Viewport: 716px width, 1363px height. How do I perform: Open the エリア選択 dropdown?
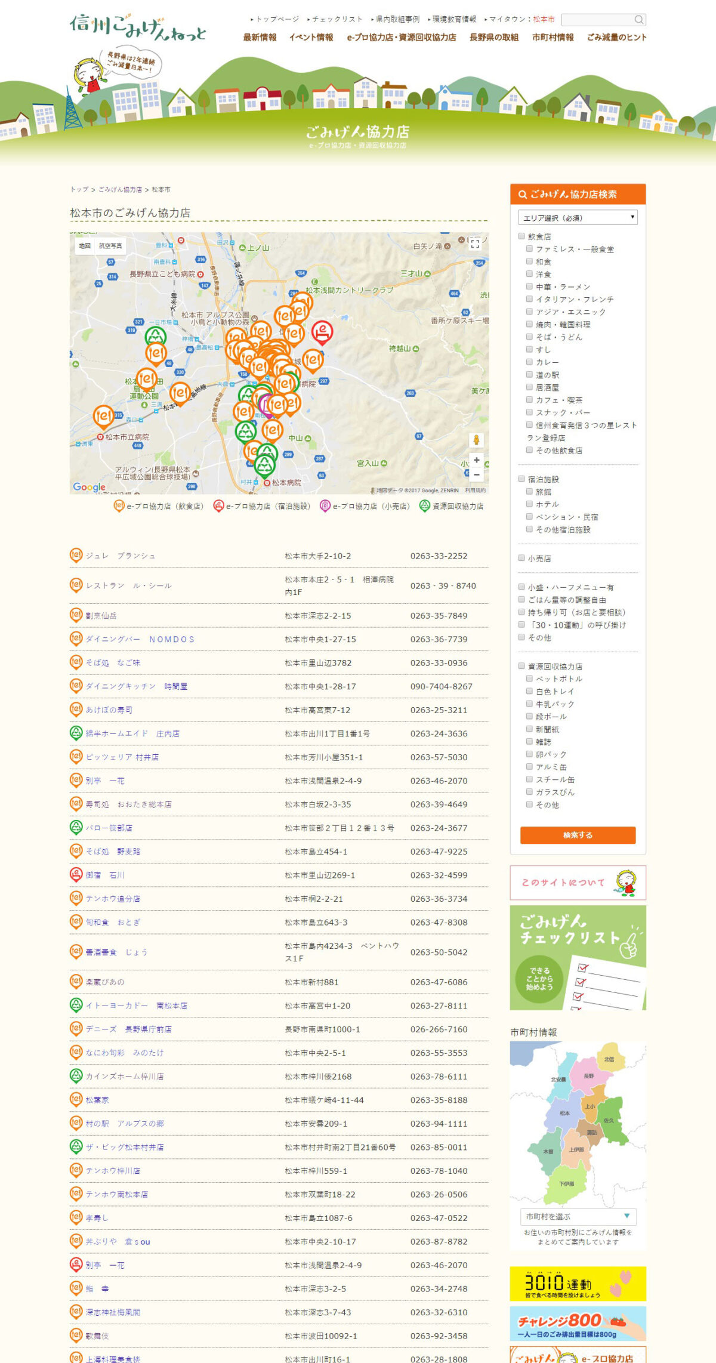coord(578,218)
